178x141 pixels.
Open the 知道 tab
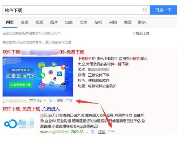pos(69,22)
